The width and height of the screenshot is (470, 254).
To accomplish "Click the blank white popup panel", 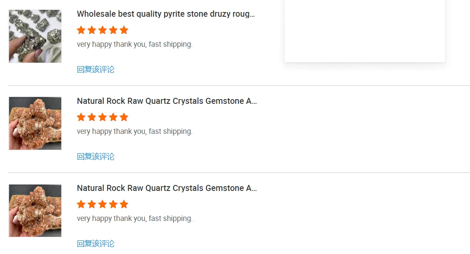I will [365, 30].
